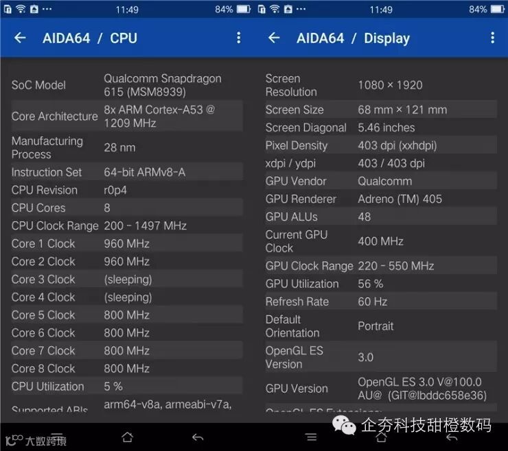This screenshot has height=451, width=508.
Task: Select GPU Utilization 56 % row
Action: coord(381,284)
